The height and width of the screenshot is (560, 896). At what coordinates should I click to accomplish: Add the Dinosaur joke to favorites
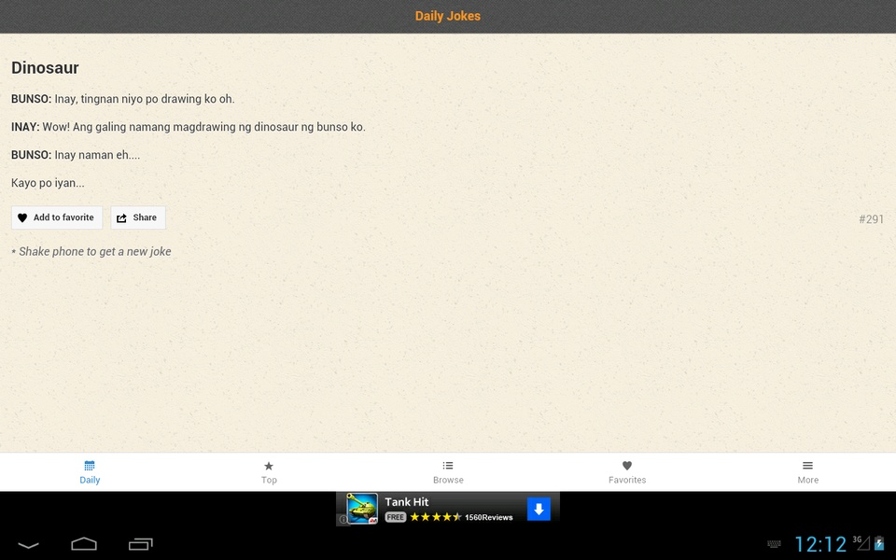pyautogui.click(x=57, y=217)
